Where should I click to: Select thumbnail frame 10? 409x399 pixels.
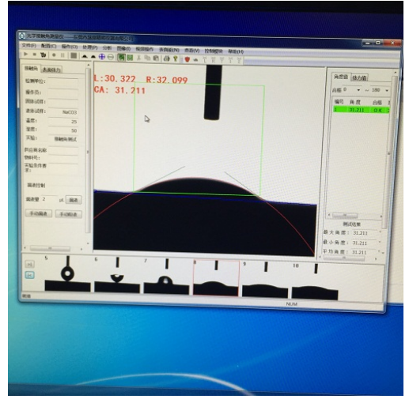[315, 281]
